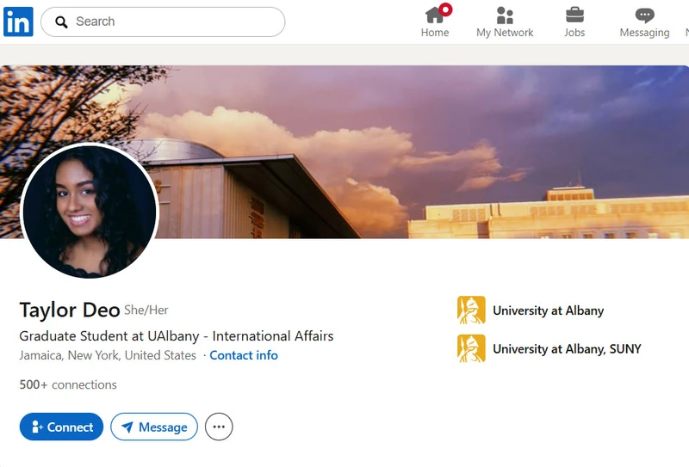
Task: Click the Taylor Deo name heading
Action: click(70, 310)
